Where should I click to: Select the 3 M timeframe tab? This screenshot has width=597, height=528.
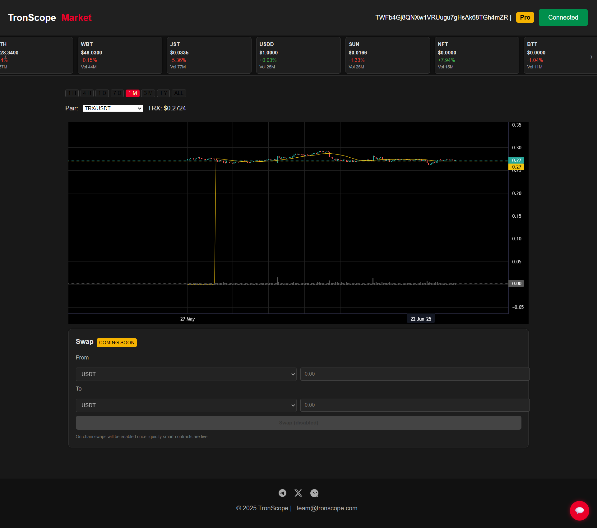point(148,93)
